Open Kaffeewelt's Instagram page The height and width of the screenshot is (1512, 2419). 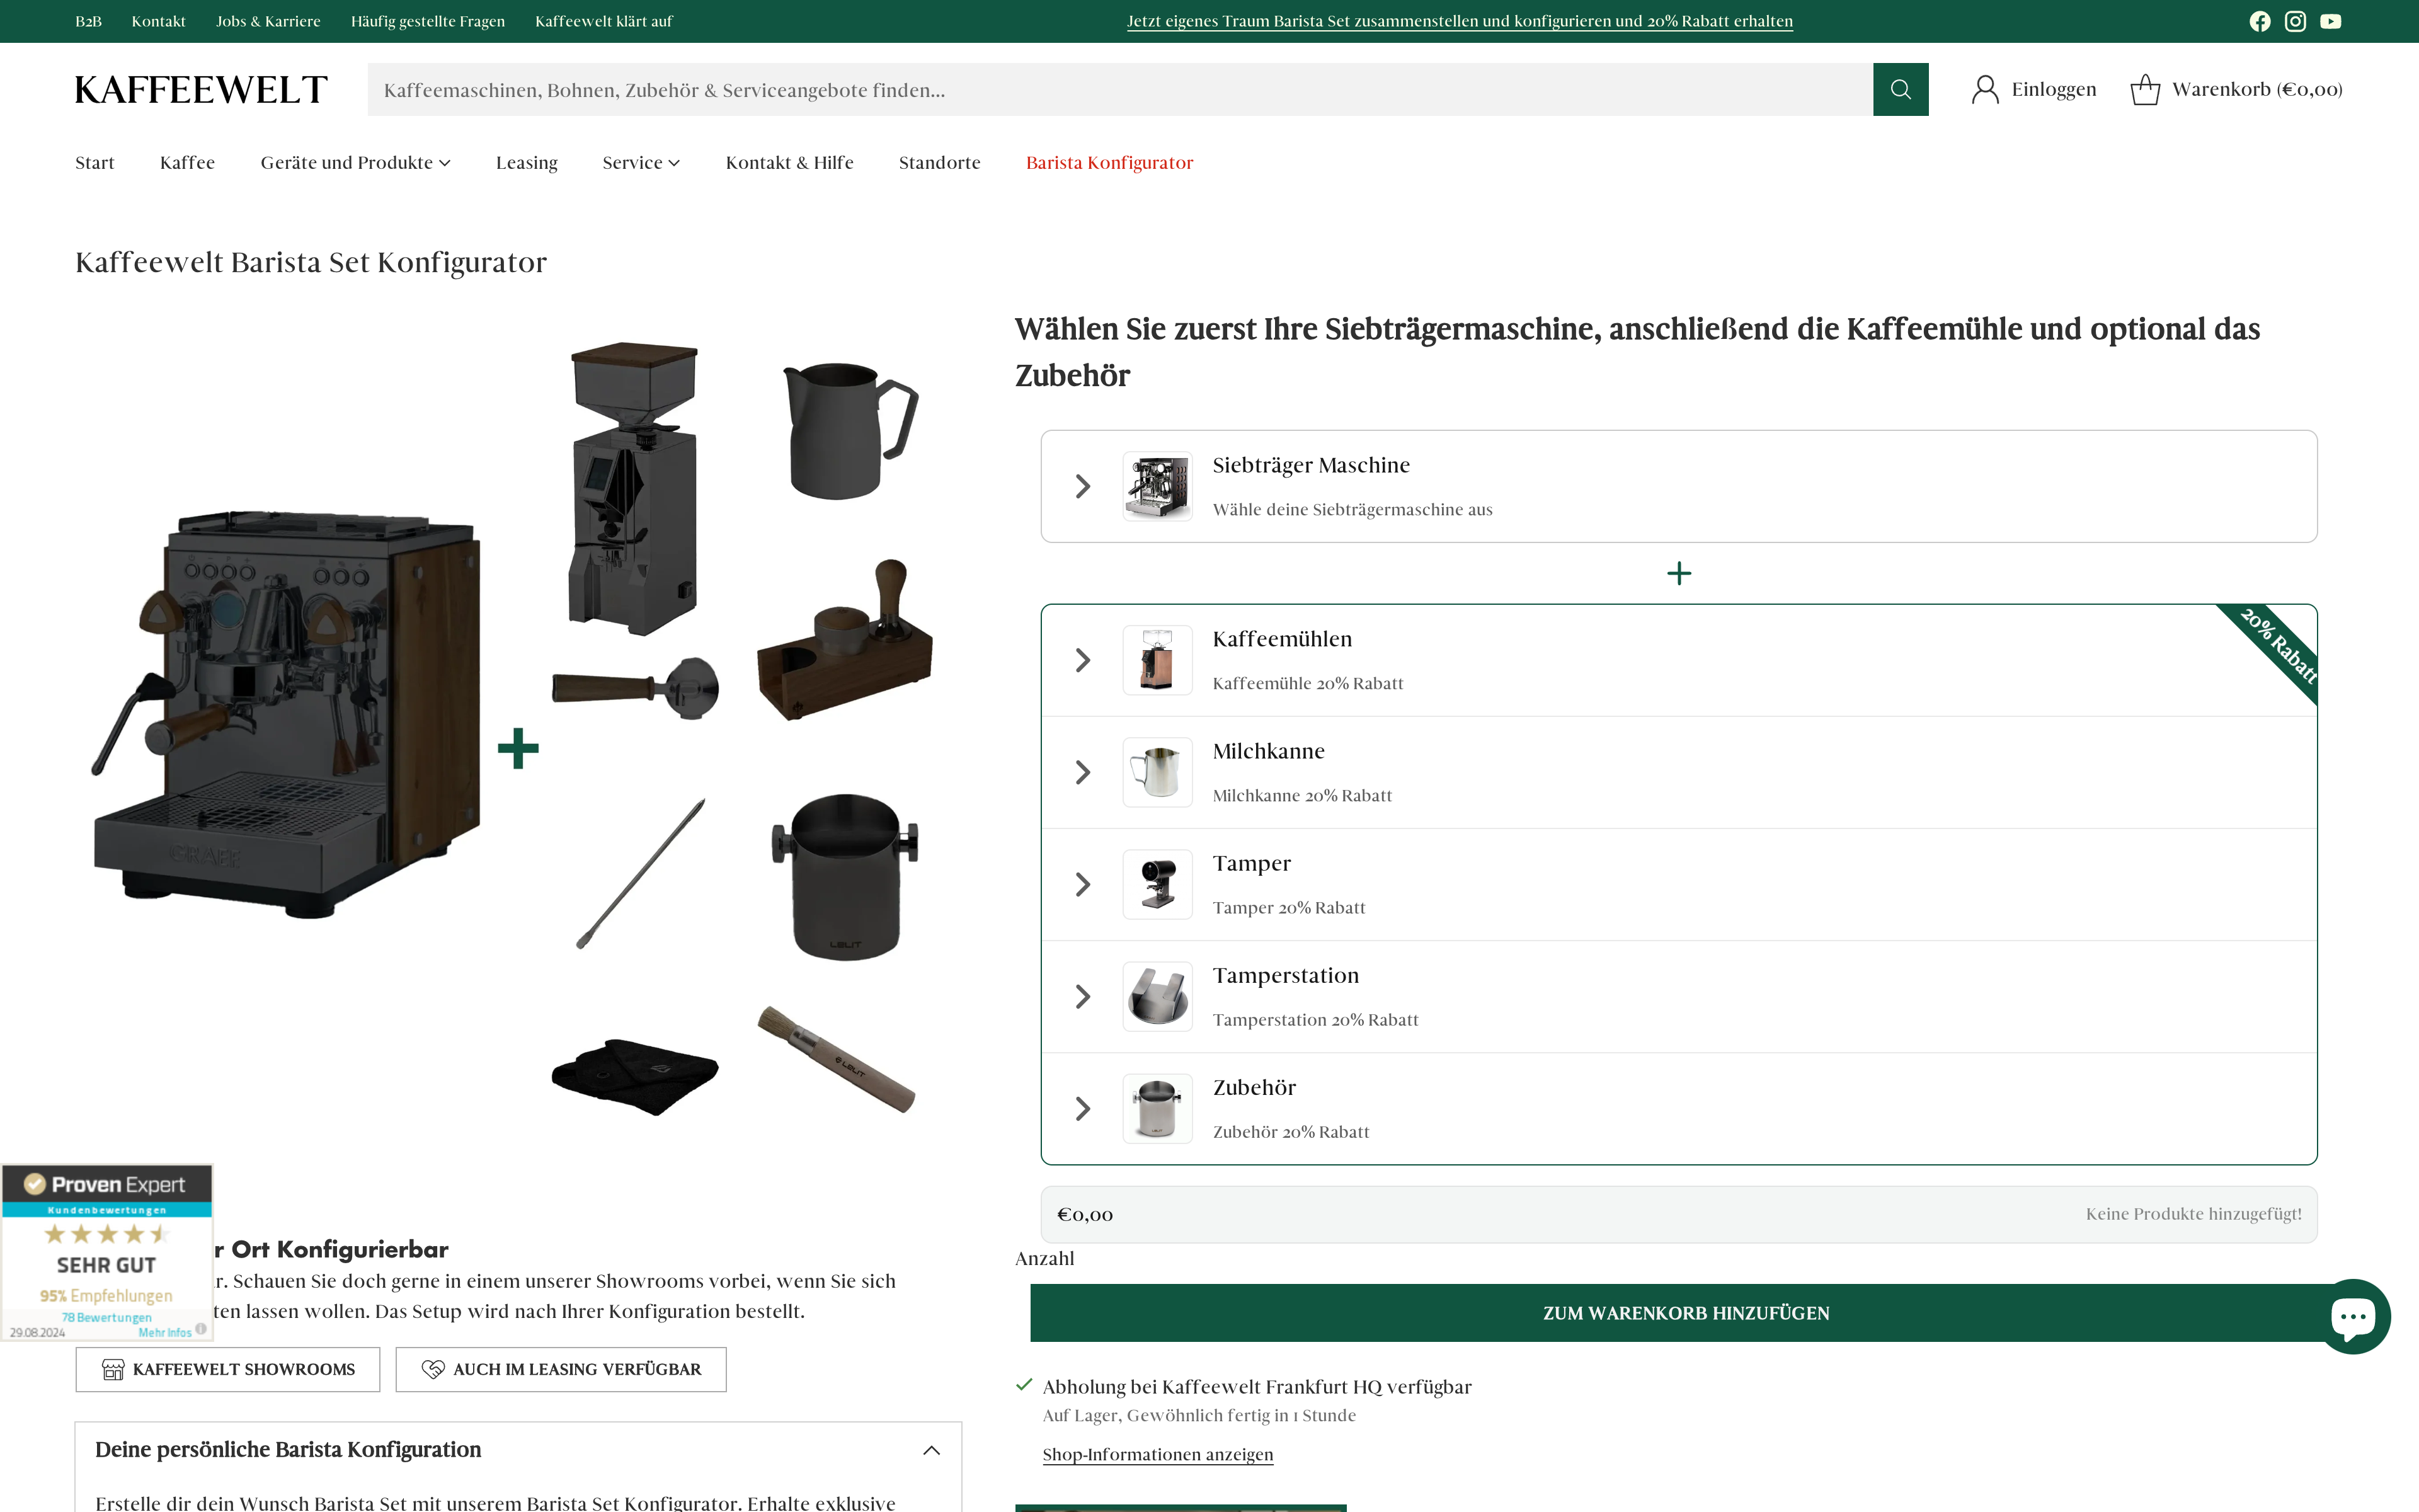[2295, 20]
